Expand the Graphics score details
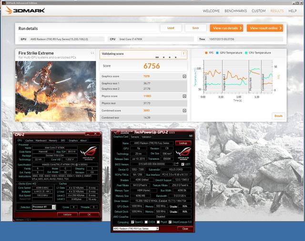Image resolution: width=305 pixels, height=241 pixels. point(184,76)
